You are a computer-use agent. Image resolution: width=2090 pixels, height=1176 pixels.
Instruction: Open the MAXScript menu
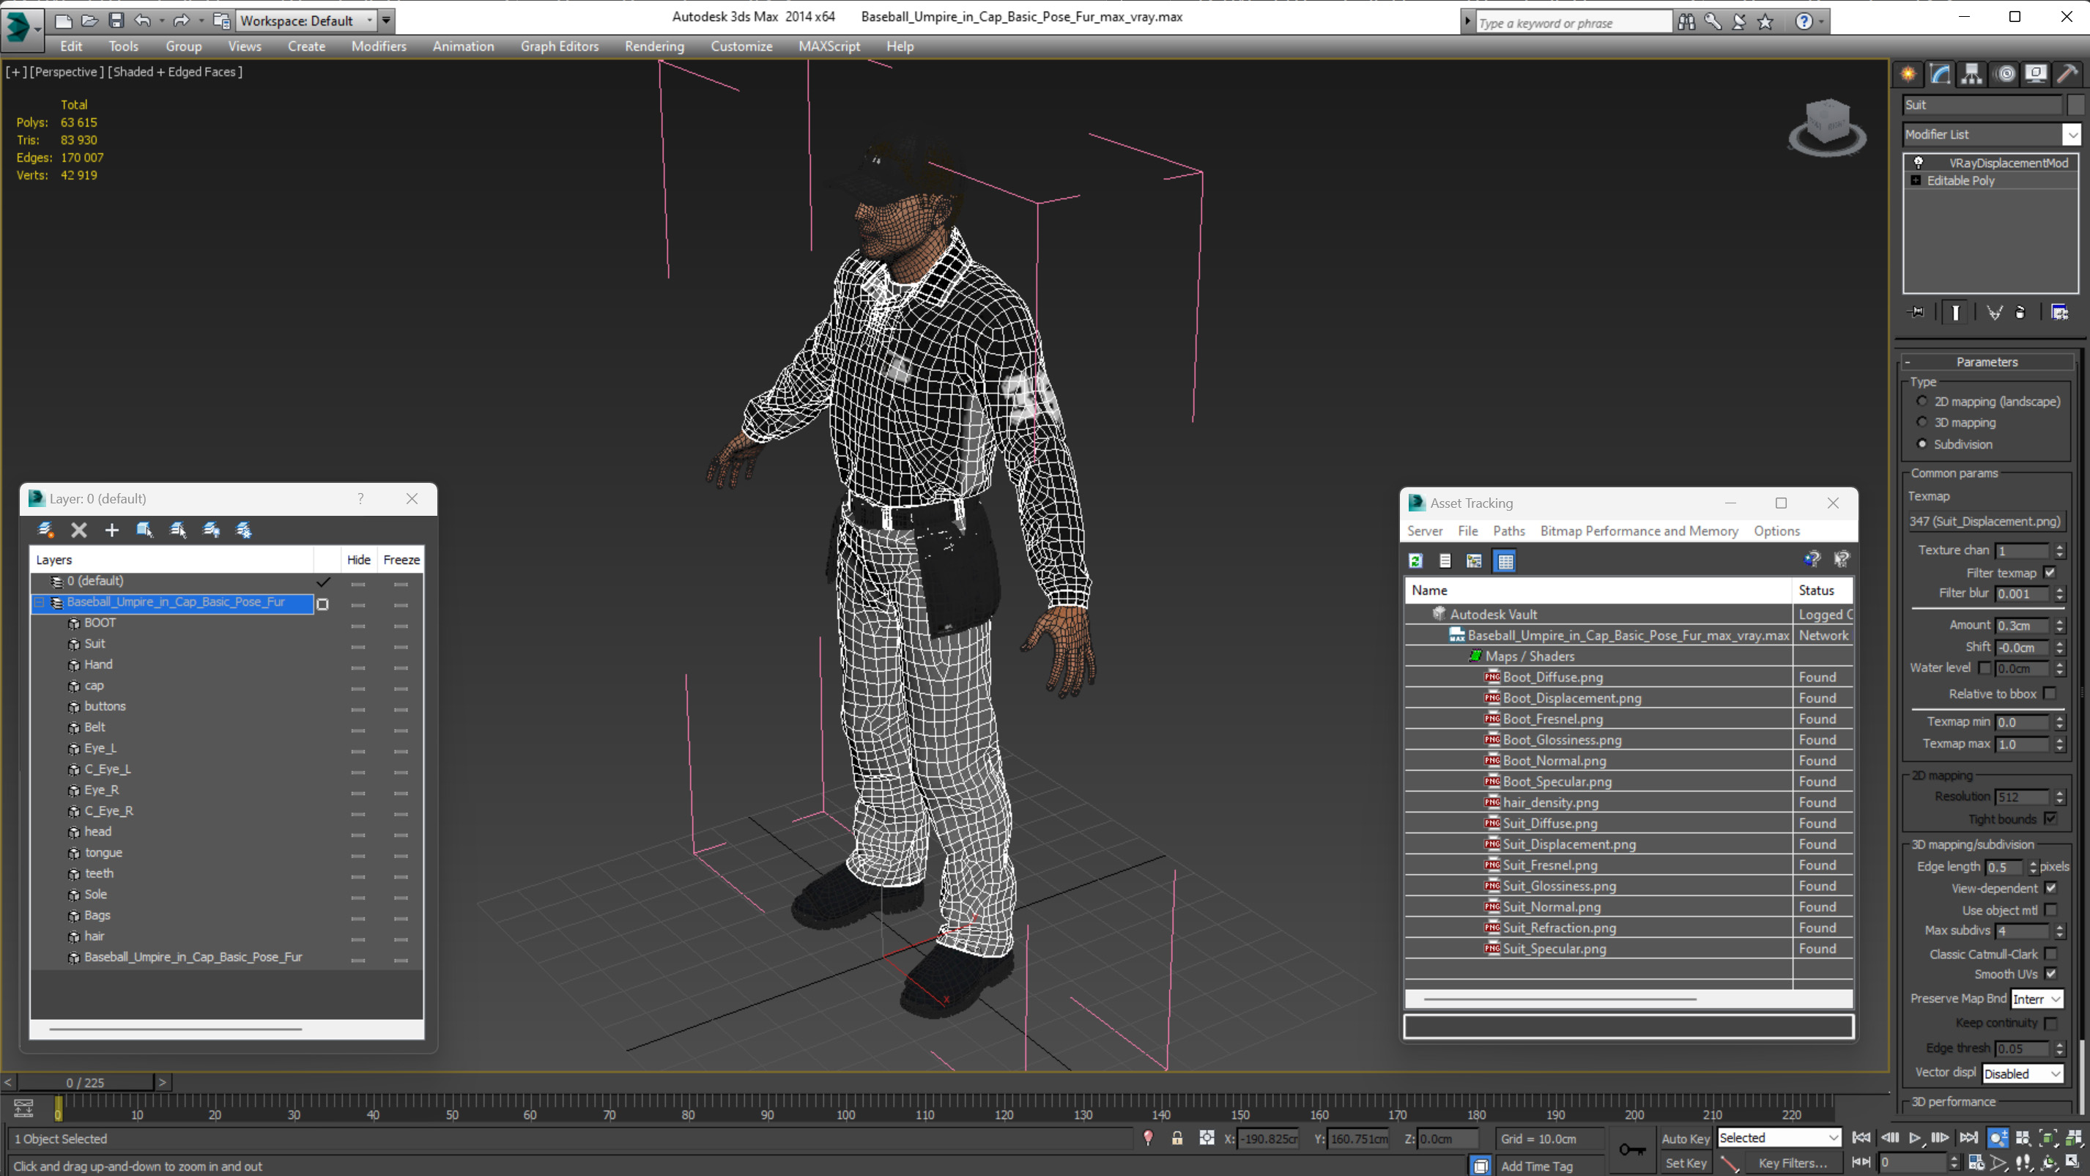click(829, 46)
